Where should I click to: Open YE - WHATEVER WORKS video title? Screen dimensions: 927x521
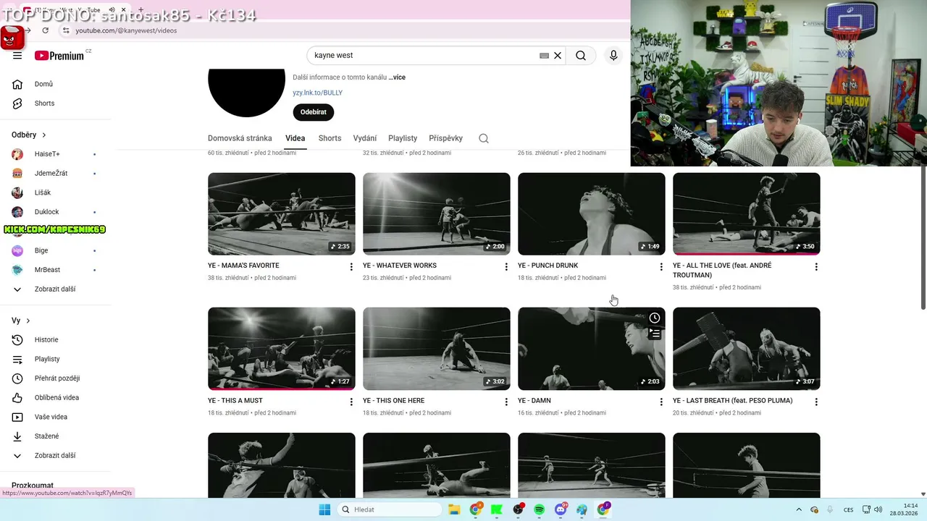coord(400,266)
